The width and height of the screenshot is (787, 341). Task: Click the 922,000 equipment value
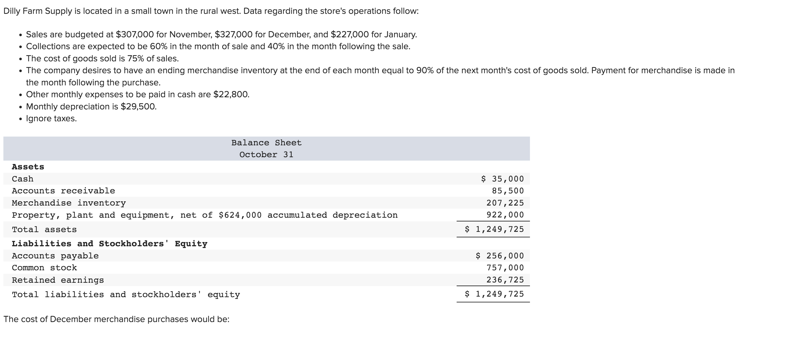(505, 215)
